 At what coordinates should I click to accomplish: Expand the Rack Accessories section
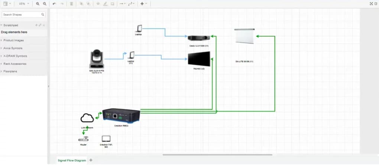15,64
